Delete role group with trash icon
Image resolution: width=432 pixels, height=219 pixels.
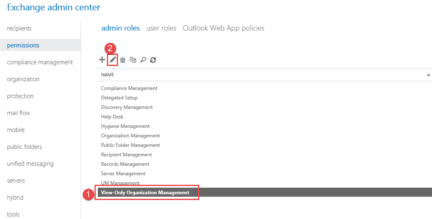click(x=123, y=59)
